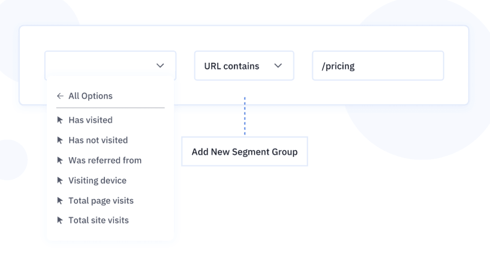This screenshot has width=490, height=272.
Task: Click the cursor icon for Total page visits
Action: pyautogui.click(x=60, y=201)
